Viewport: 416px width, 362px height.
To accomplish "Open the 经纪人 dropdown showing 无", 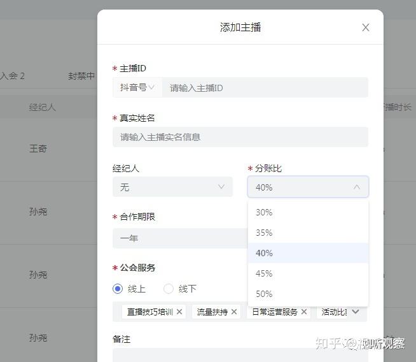I will [x=173, y=187].
